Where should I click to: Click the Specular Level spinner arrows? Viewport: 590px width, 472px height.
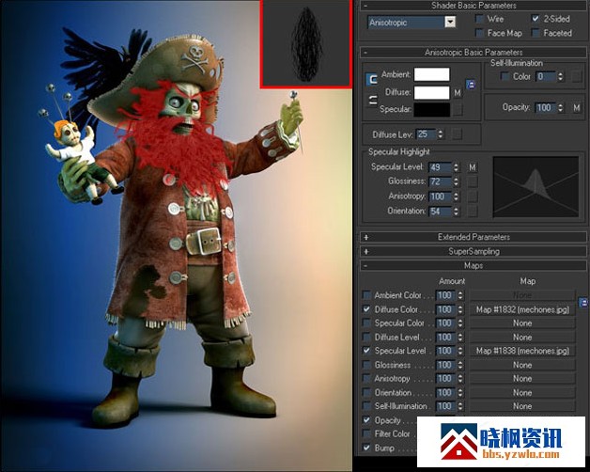[x=456, y=166]
